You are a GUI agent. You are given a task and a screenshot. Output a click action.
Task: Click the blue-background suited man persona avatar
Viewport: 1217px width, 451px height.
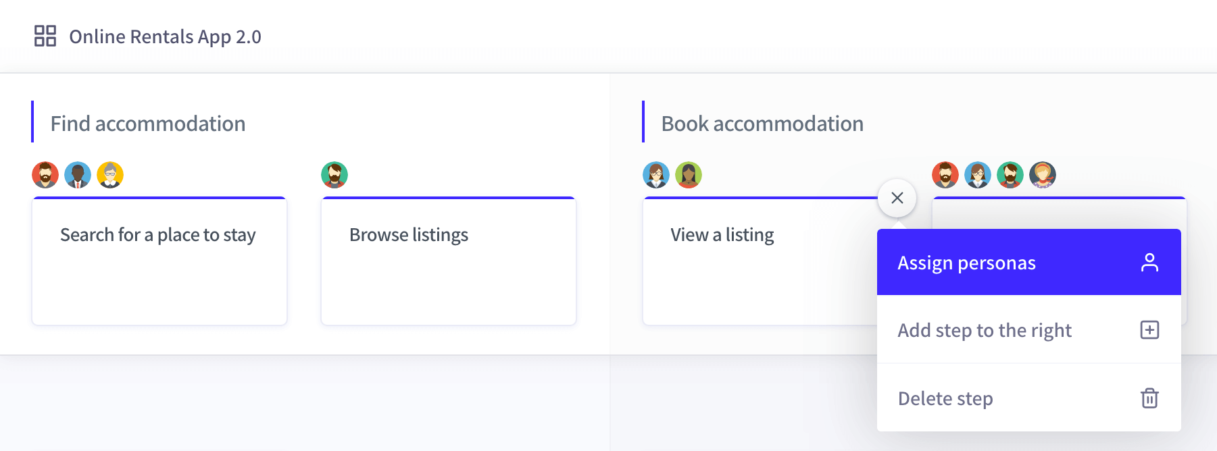[x=78, y=175]
